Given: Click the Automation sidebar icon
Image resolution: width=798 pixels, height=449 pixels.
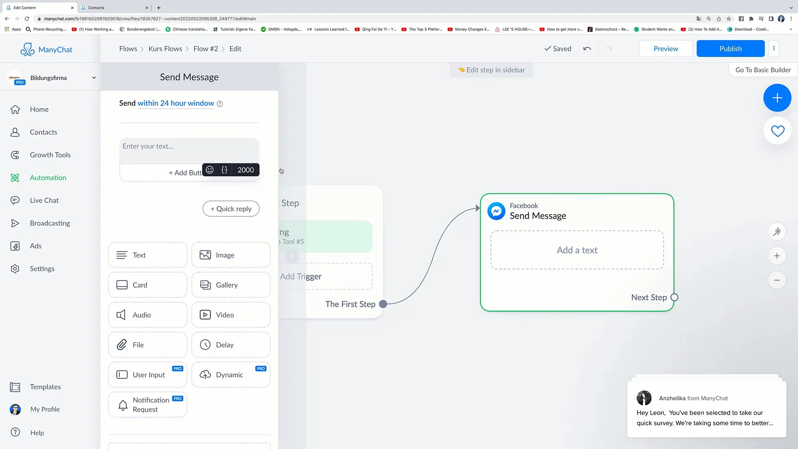Looking at the screenshot, I should tap(15, 178).
